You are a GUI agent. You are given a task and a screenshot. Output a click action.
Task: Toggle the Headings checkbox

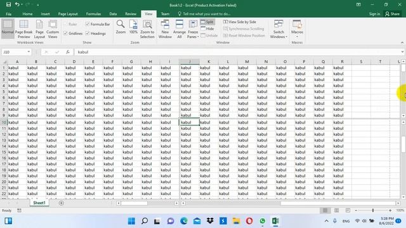[x=88, y=34]
